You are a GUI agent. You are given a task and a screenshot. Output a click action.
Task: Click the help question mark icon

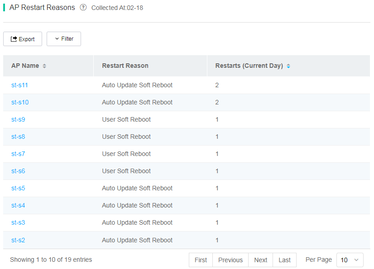pos(83,8)
